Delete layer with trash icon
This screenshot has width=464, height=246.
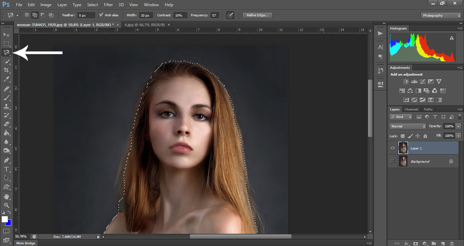452,243
